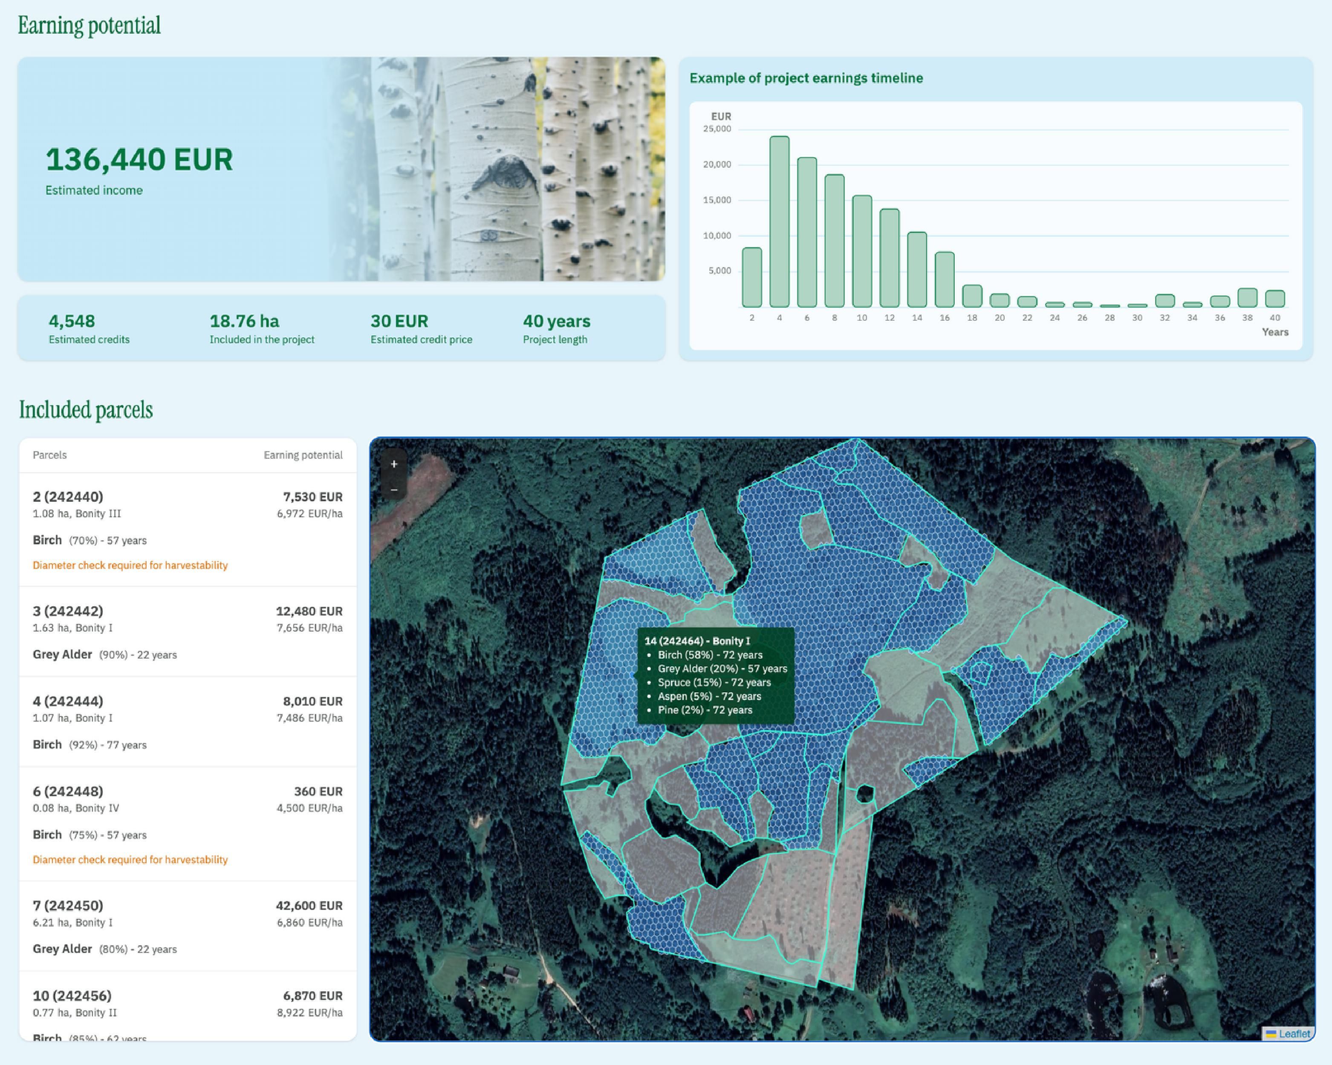
Task: Click the Aspen (5%) tooltip entry
Action: click(709, 696)
